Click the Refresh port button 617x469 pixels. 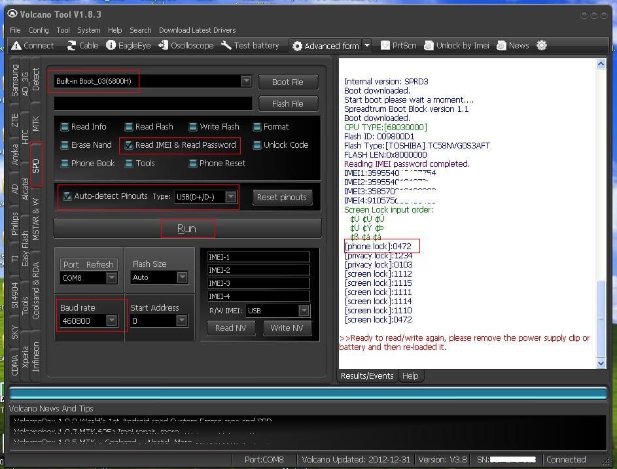(100, 265)
